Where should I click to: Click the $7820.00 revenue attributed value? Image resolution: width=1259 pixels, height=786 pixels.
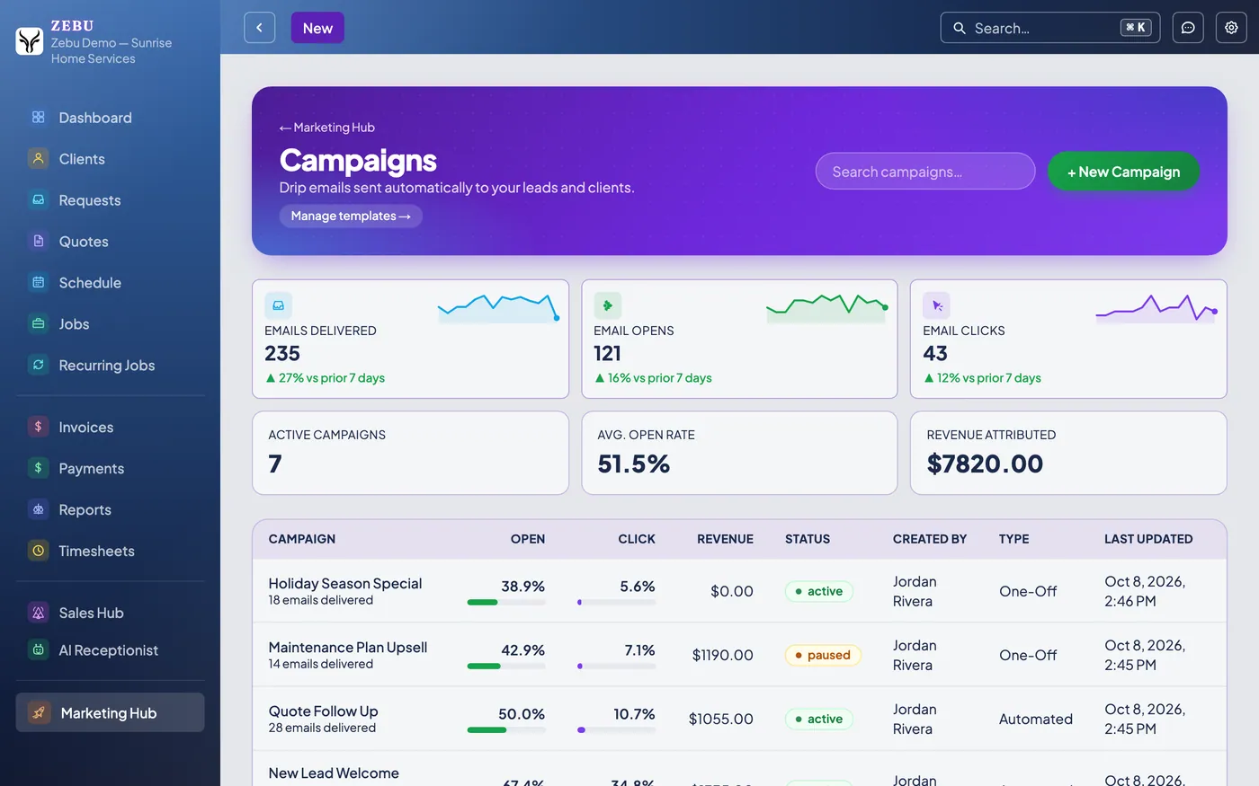tap(985, 464)
